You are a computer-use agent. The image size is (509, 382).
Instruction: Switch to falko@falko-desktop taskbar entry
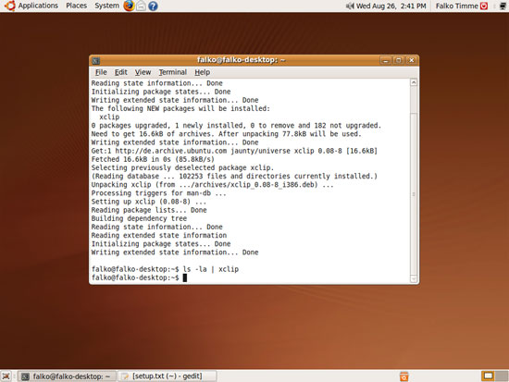pos(67,376)
